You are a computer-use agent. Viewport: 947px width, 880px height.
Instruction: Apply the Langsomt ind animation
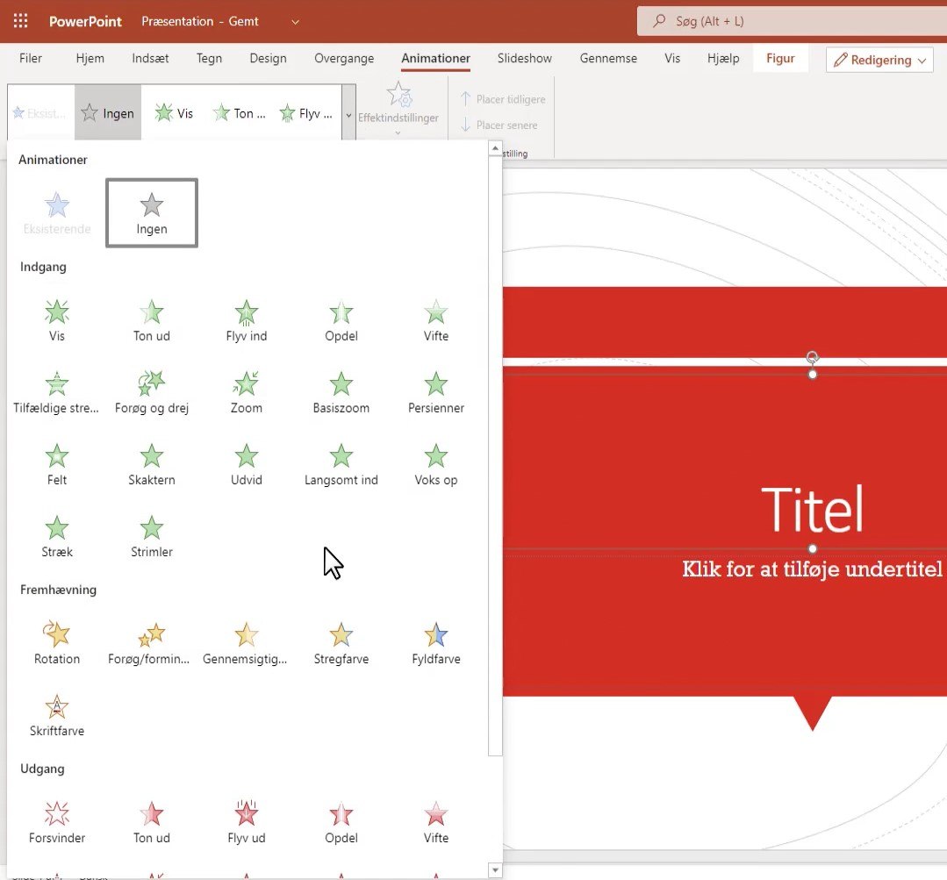pos(341,464)
